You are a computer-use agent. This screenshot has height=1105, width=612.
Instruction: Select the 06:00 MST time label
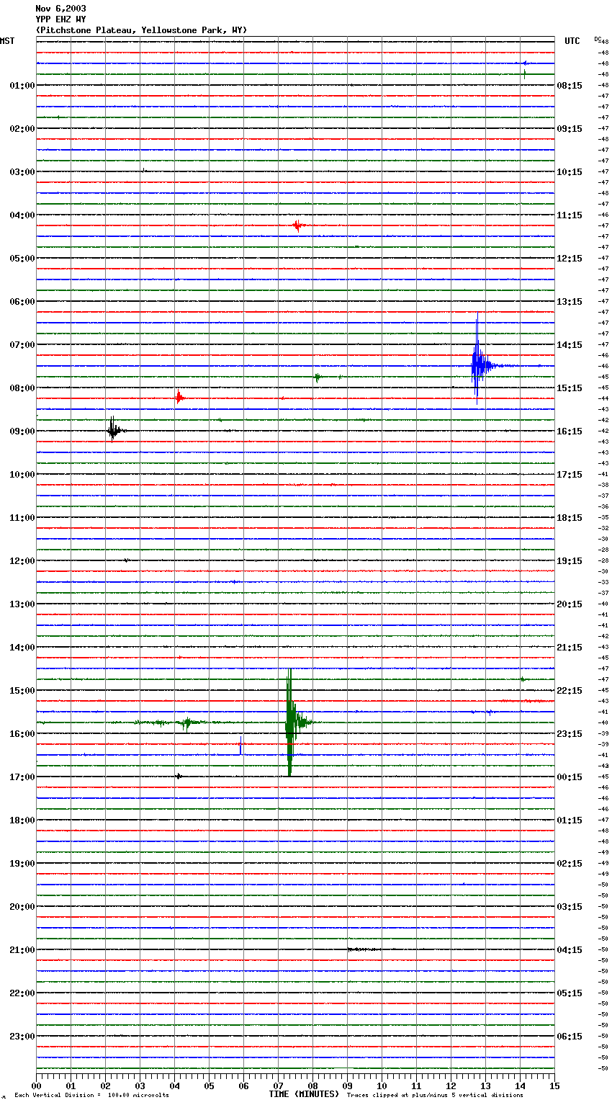point(22,302)
